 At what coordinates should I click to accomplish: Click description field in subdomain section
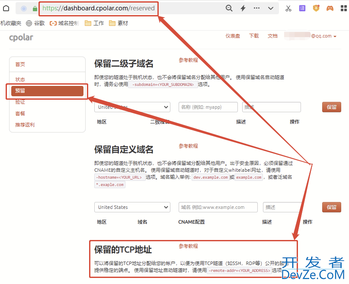pyautogui.click(x=272, y=107)
